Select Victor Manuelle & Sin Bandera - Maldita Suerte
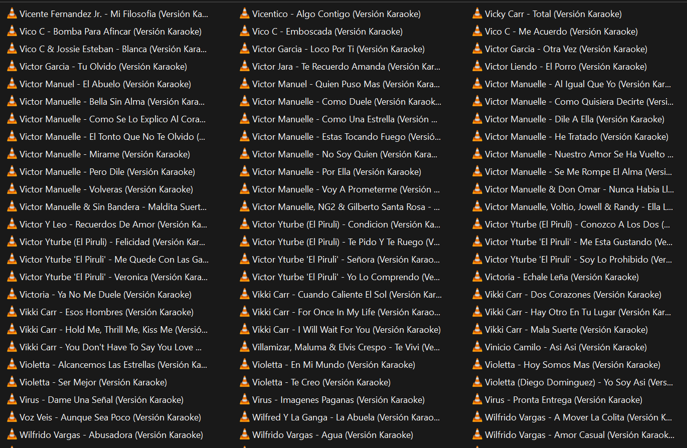This screenshot has width=687, height=448. click(107, 207)
